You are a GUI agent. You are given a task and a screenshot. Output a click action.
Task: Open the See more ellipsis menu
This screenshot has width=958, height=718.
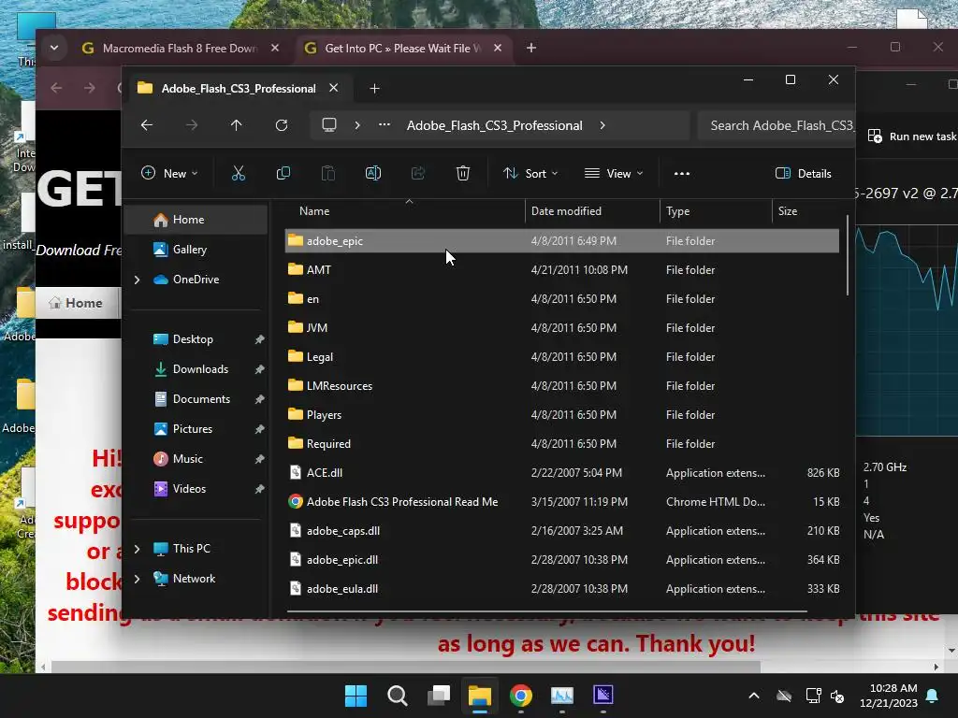pos(682,173)
